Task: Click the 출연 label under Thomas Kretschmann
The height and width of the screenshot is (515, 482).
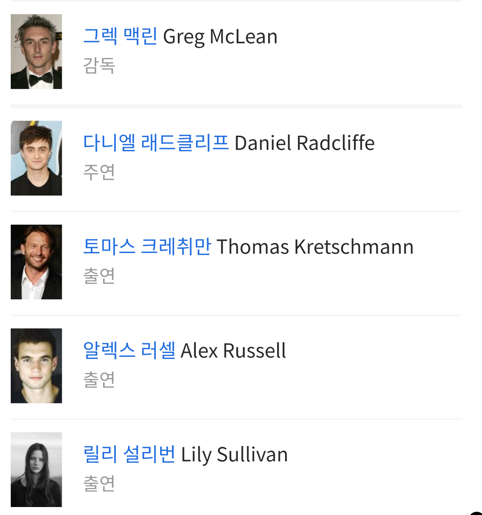Action: pyautogui.click(x=99, y=276)
